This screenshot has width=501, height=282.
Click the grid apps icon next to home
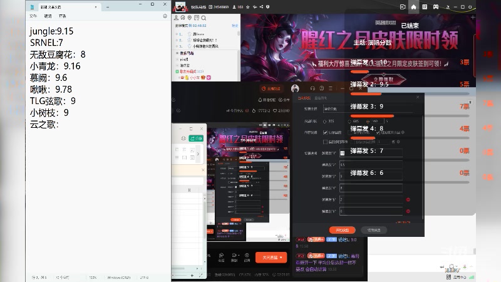click(x=425, y=7)
